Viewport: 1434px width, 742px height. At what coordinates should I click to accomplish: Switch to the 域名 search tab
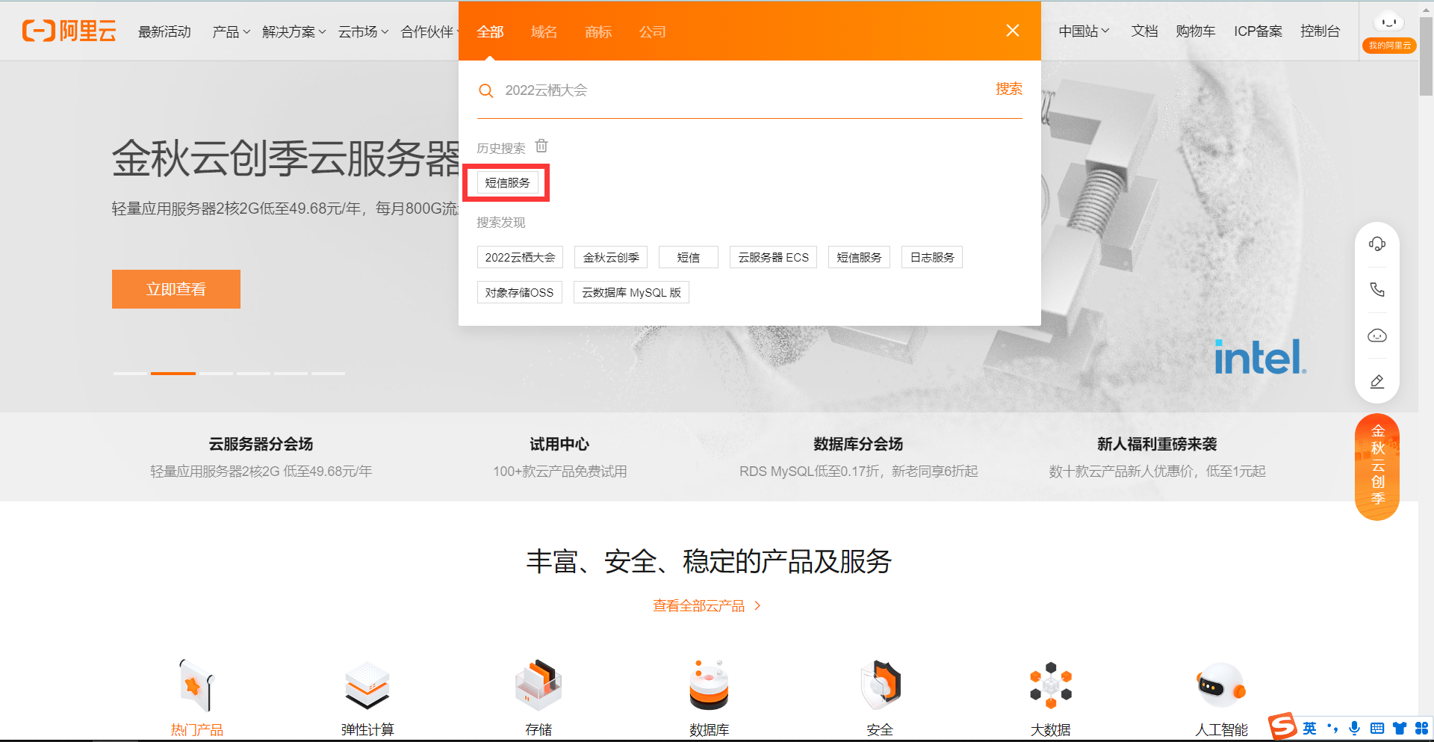[544, 32]
